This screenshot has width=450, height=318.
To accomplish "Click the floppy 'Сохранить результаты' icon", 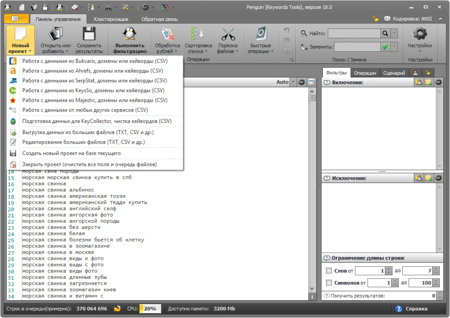I will pos(89,35).
